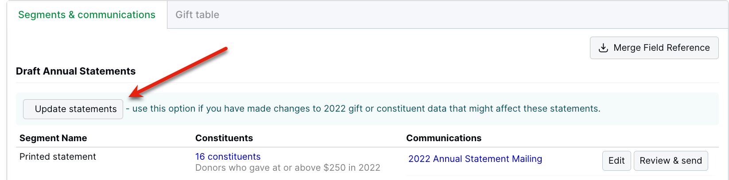Click the empty tab strip beside Gift table

(x=443, y=15)
